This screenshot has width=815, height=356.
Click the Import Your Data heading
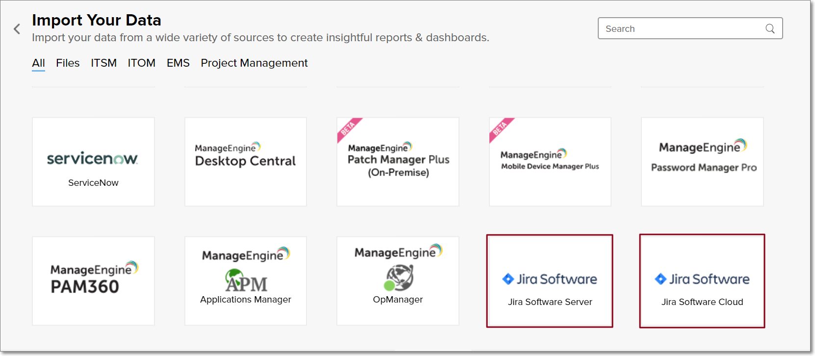[97, 20]
